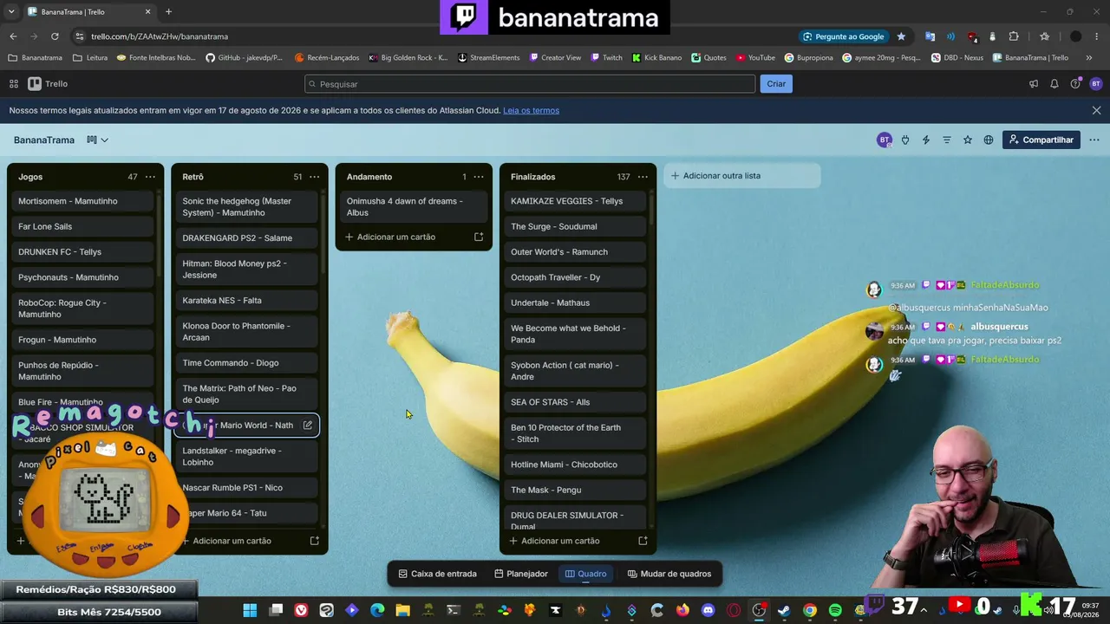
Task: Open the DRAKENGARD PS2 - Salame card
Action: (x=248, y=238)
